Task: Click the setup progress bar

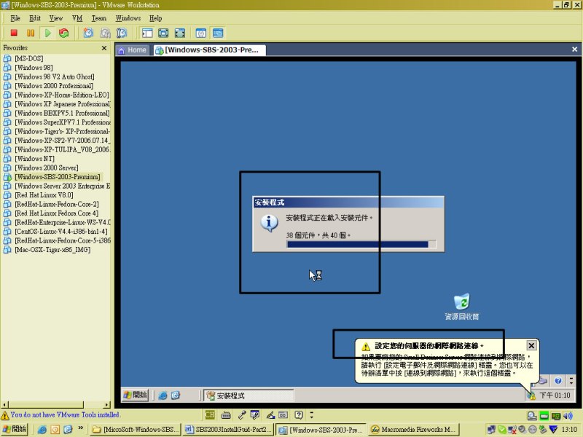Action: coord(361,245)
